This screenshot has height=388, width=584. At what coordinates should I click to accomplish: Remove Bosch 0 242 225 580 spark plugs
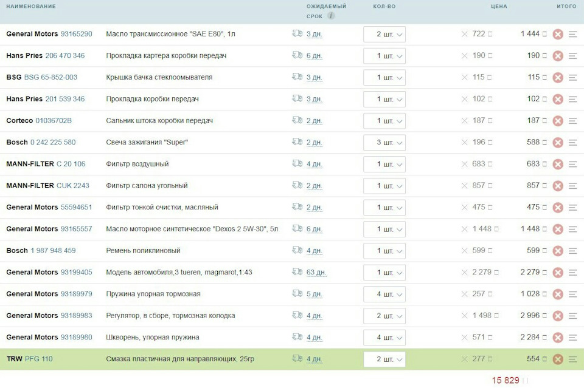[558, 143]
